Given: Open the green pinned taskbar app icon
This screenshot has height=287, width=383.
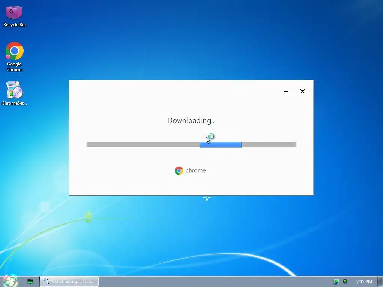Looking at the screenshot, I should (30, 281).
